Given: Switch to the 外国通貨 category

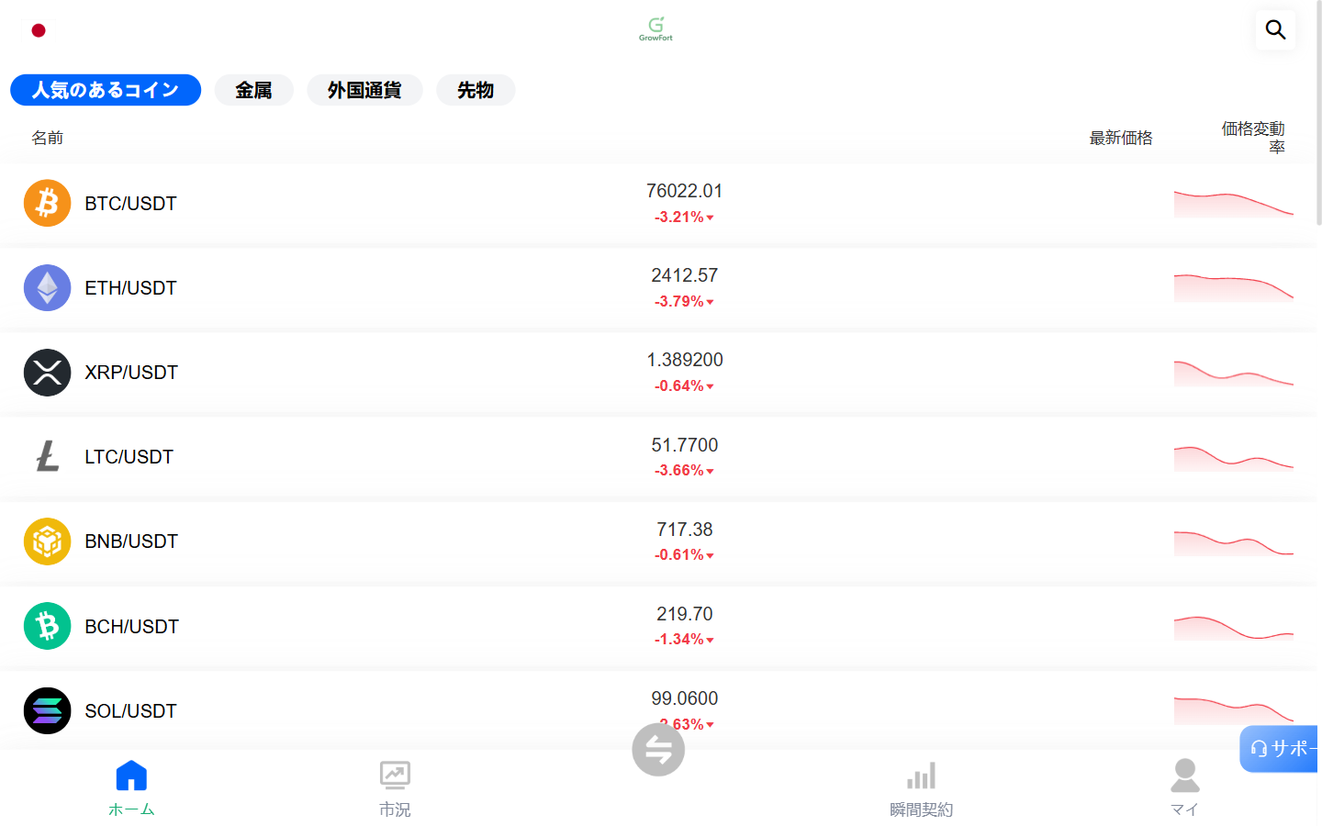Looking at the screenshot, I should coord(364,90).
